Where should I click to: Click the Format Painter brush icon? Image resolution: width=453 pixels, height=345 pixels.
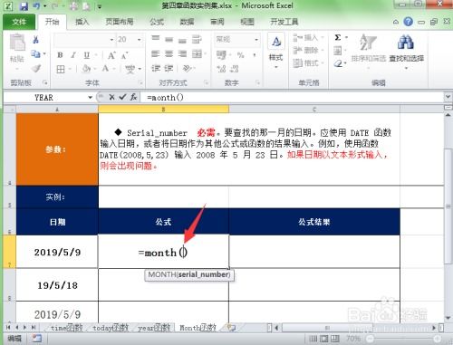pyautogui.click(x=36, y=69)
